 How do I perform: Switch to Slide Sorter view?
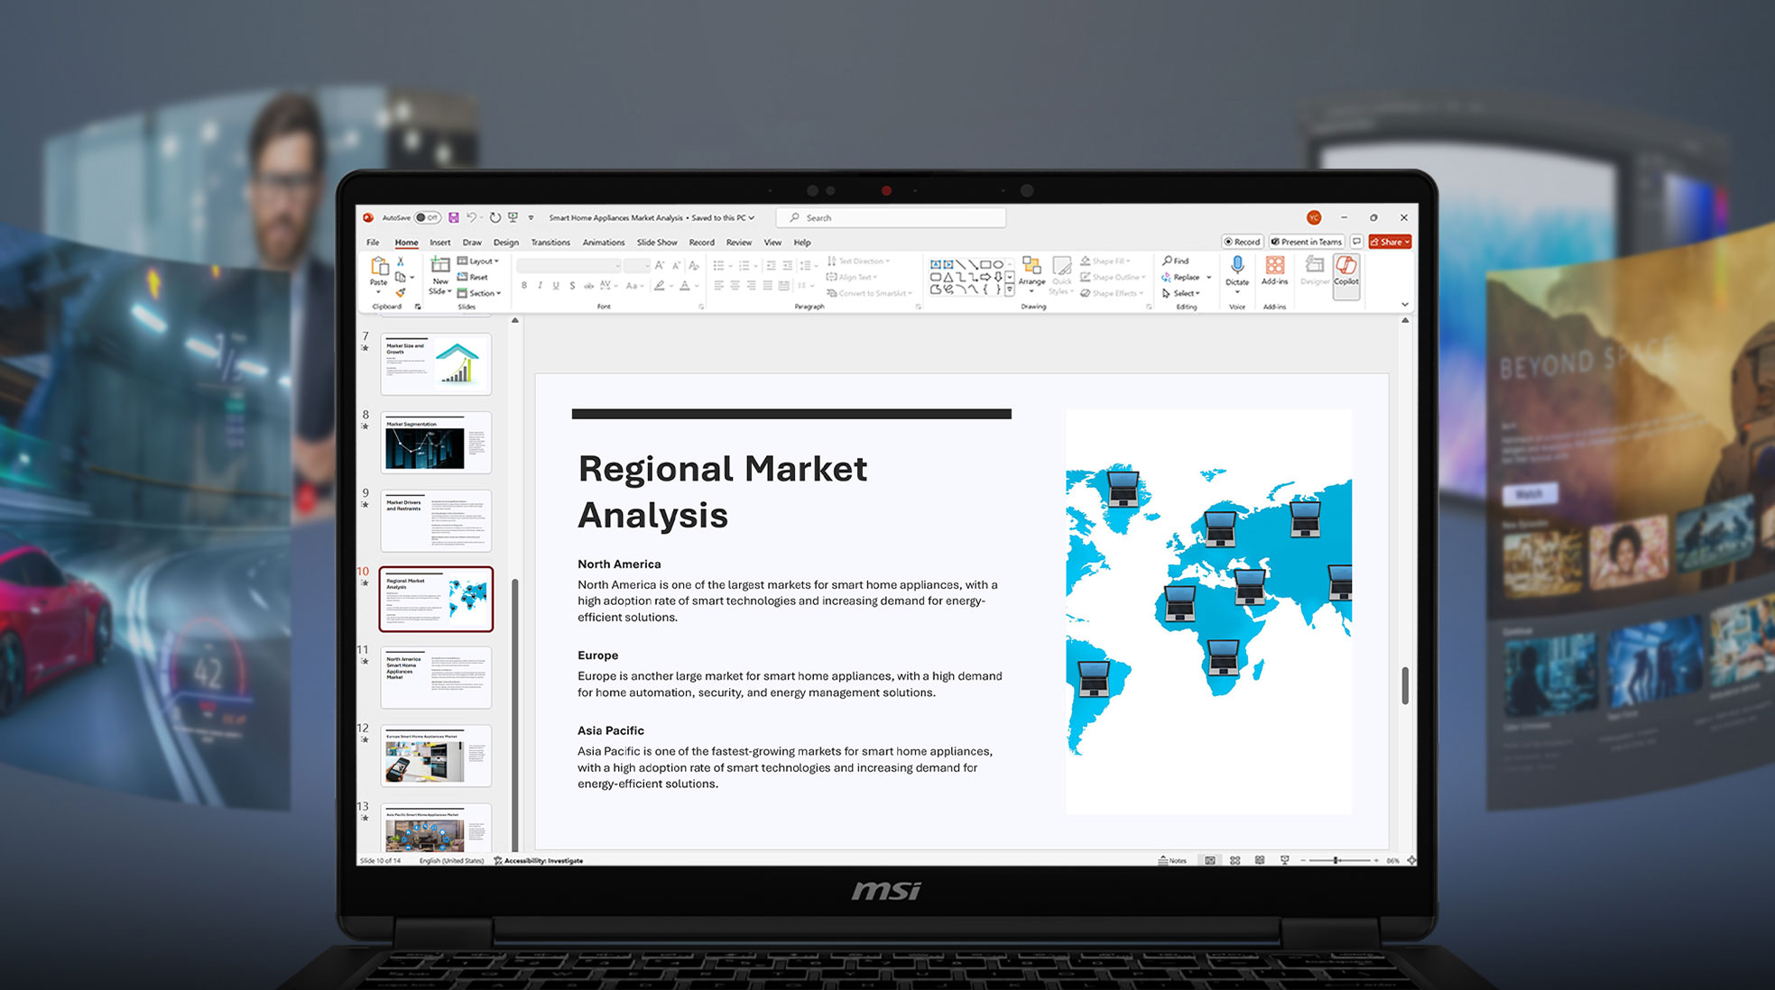(1234, 860)
